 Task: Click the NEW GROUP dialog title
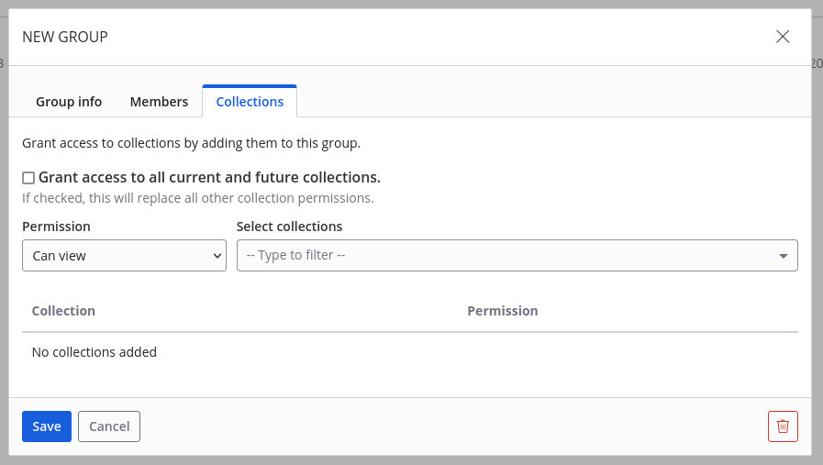point(65,37)
